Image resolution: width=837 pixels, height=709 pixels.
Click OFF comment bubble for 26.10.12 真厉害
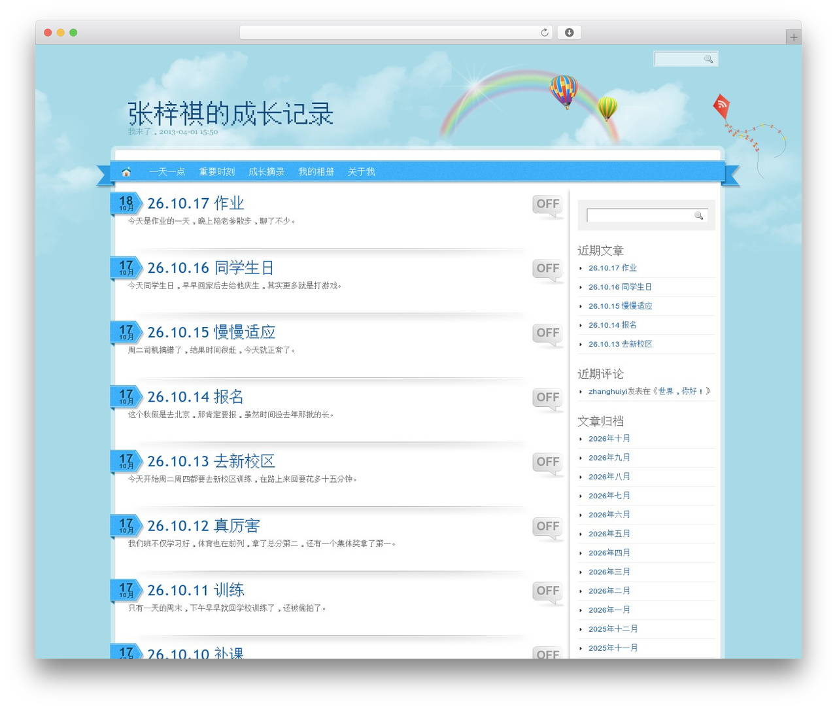click(548, 528)
